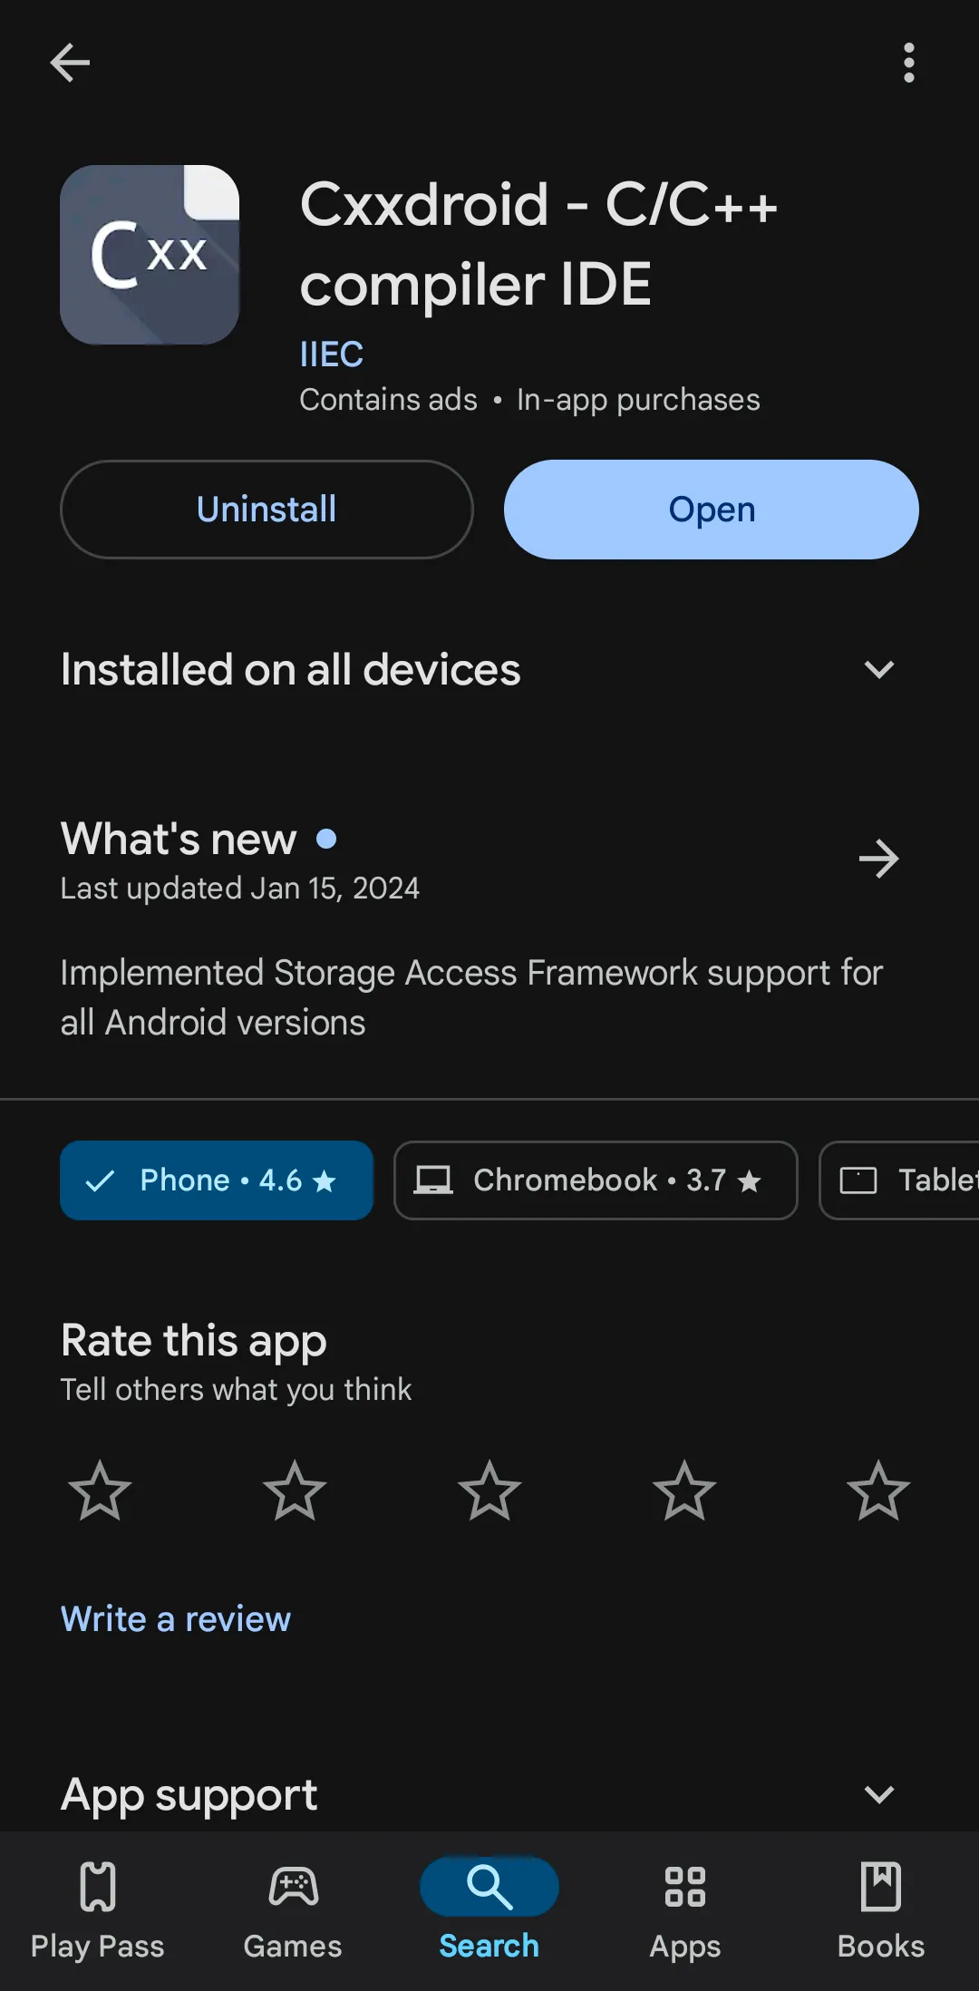The width and height of the screenshot is (979, 1991).
Task: Open the three-dot overflow menu
Action: point(908,63)
